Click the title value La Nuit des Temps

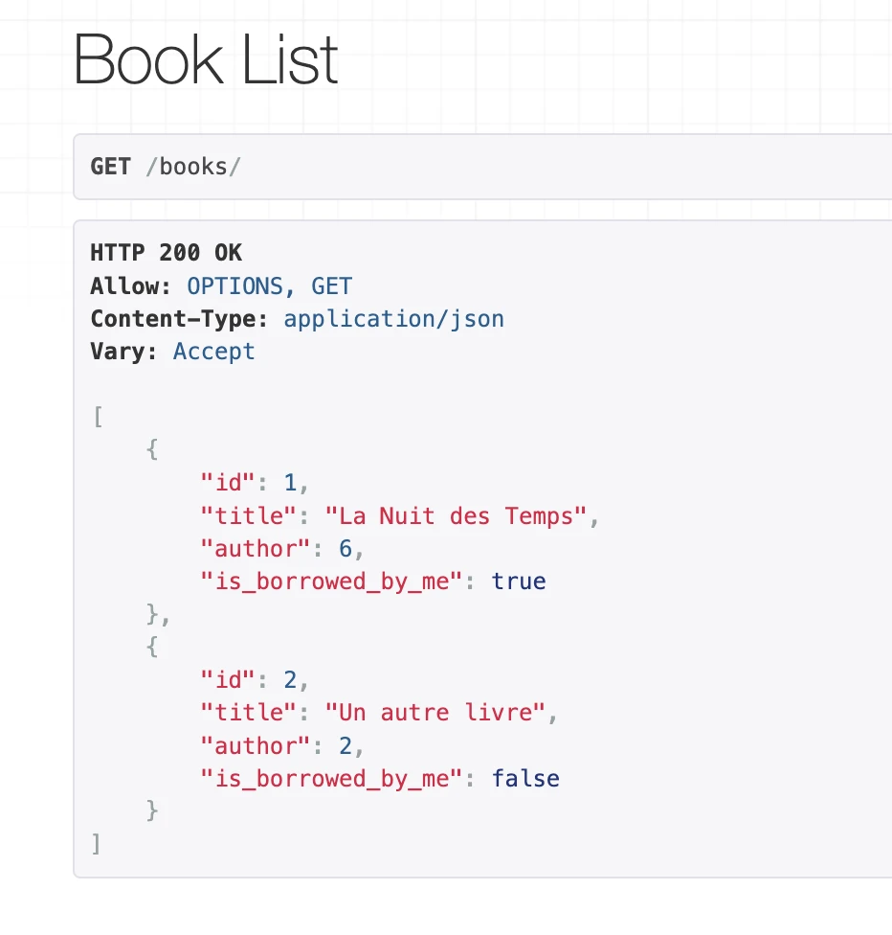click(x=456, y=516)
